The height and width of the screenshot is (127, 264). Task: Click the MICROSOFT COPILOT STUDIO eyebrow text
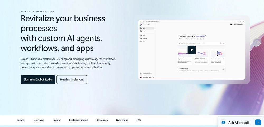click(x=37, y=11)
